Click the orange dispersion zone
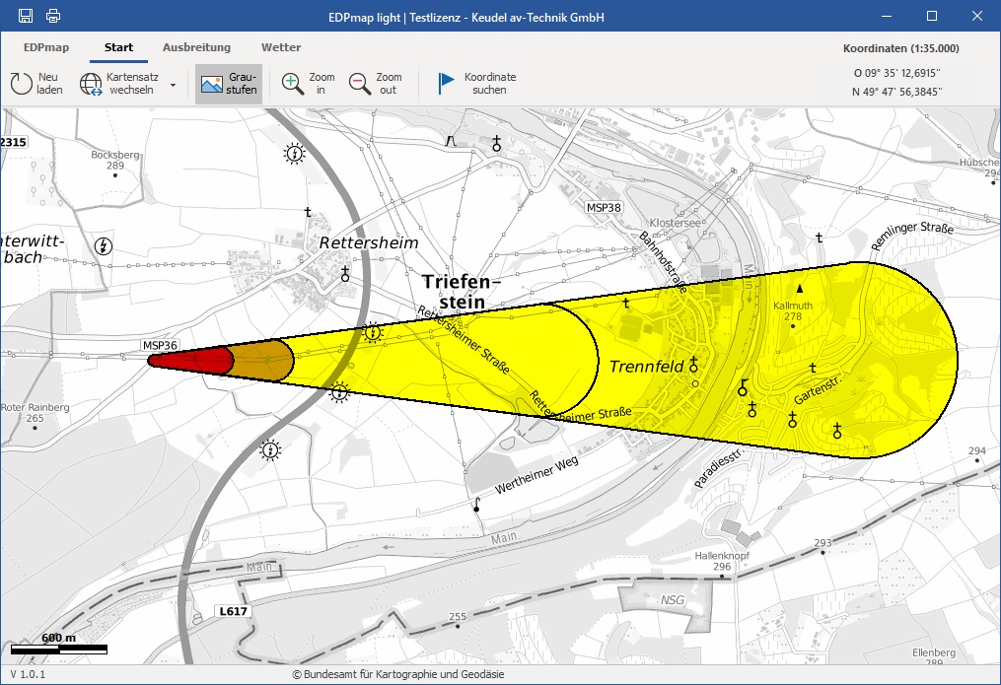 264,361
